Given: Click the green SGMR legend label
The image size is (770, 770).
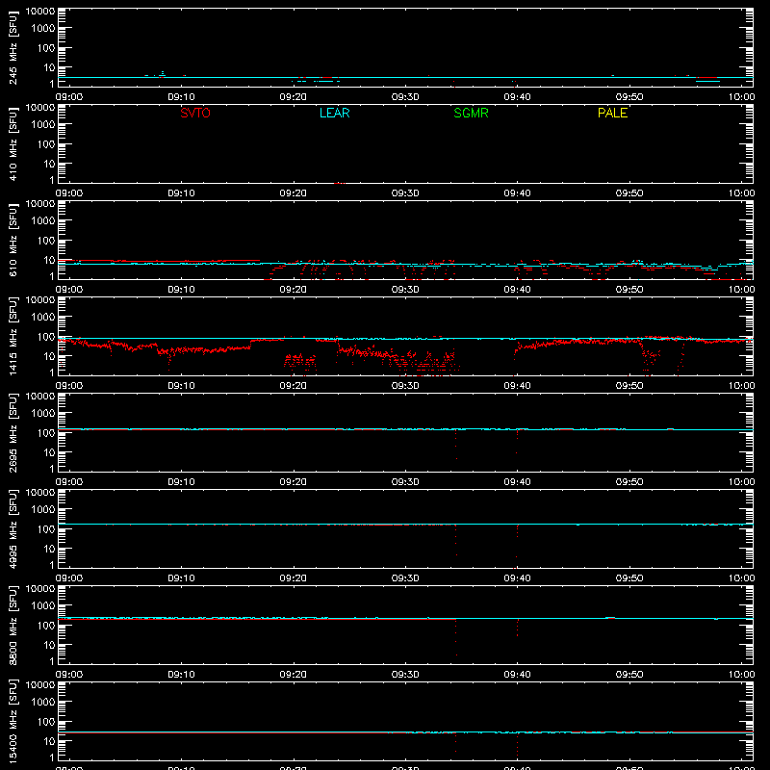Looking at the screenshot, I should [471, 113].
